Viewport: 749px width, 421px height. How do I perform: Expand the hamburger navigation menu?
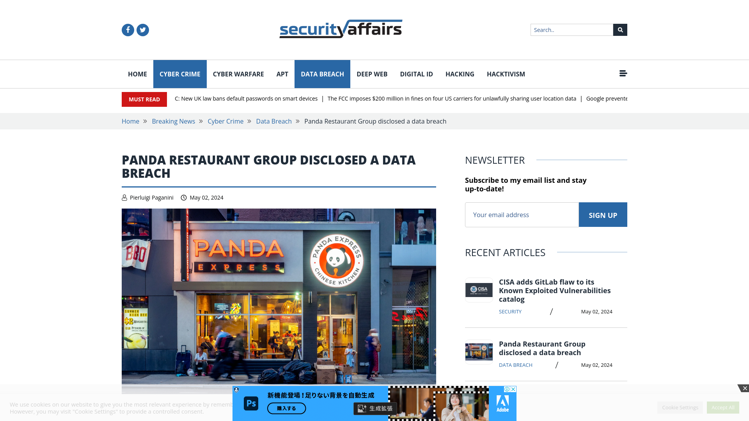tap(623, 74)
